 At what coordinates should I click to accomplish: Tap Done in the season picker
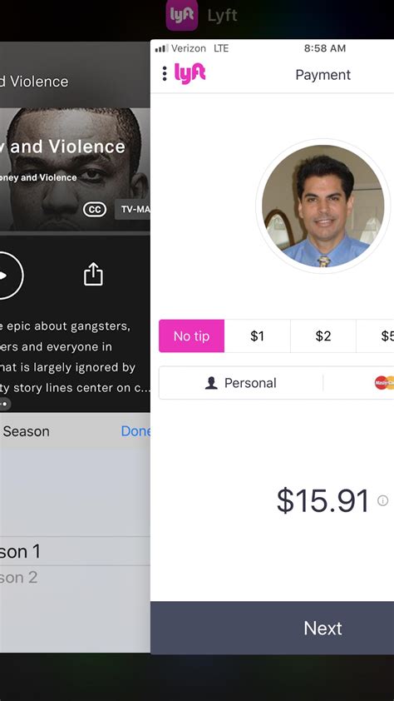(135, 431)
